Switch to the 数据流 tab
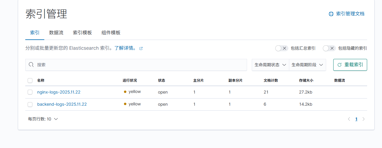Viewport: 382px width, 148px height. pos(56,33)
